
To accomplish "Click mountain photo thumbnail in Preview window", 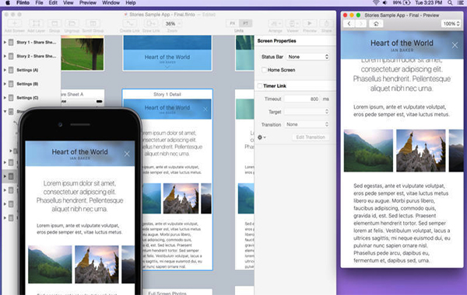I will 368,151.
